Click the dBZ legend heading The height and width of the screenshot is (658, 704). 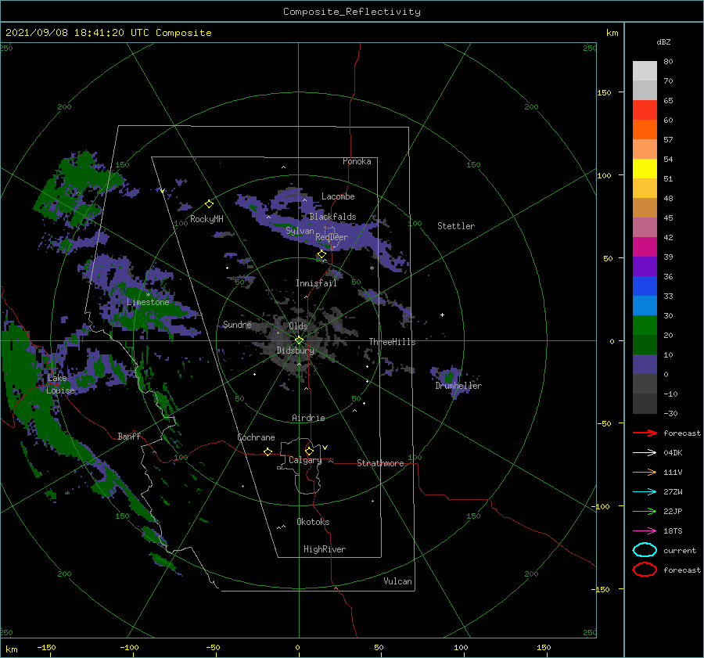point(663,41)
